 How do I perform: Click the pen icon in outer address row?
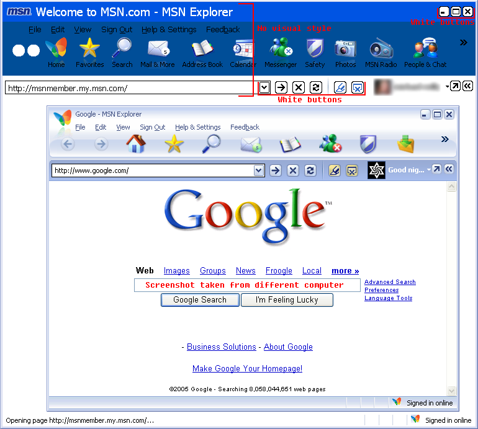coord(340,87)
